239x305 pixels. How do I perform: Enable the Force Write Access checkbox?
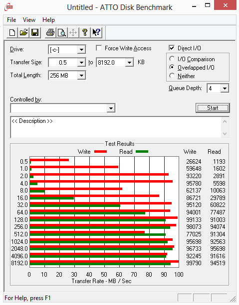click(99, 48)
